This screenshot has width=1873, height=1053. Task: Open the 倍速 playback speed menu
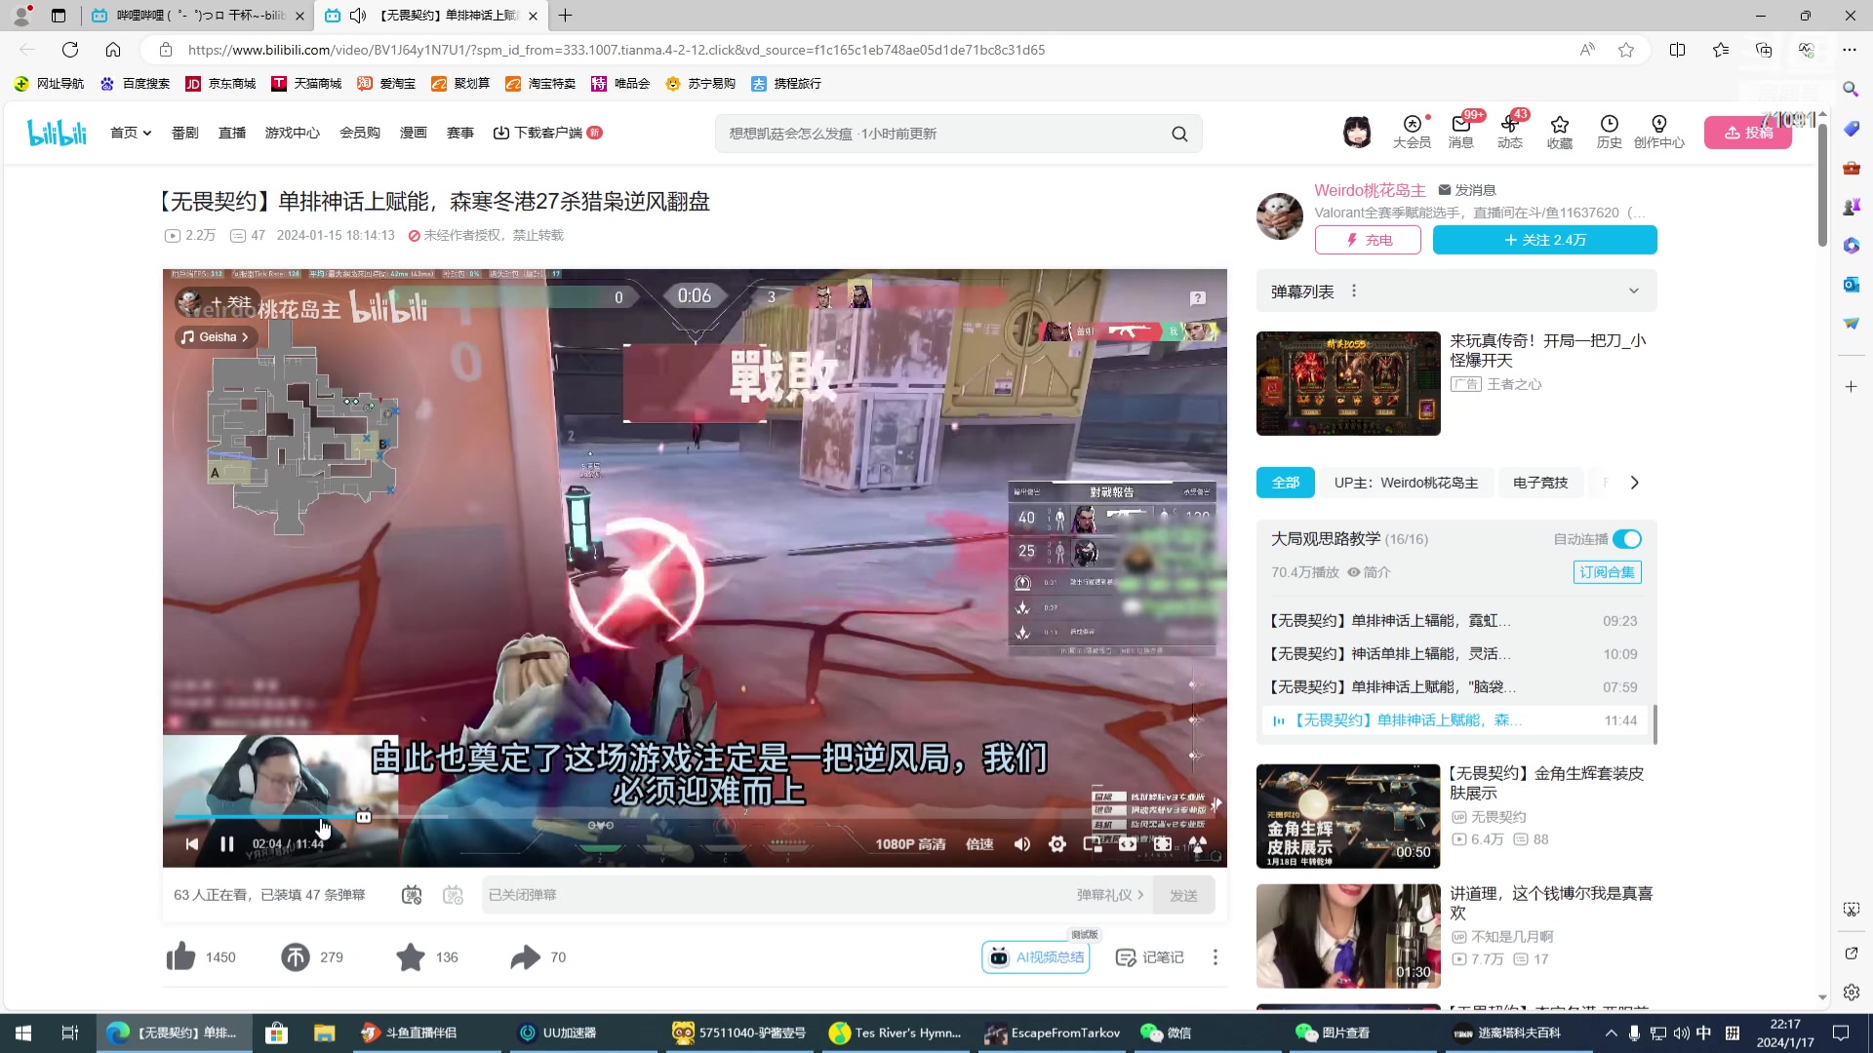coord(979,844)
